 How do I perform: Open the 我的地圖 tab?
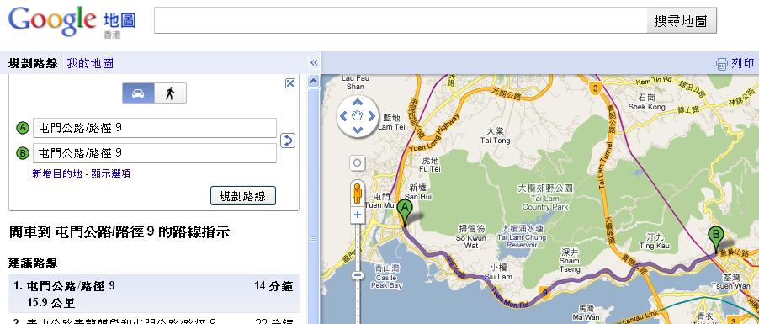point(90,63)
